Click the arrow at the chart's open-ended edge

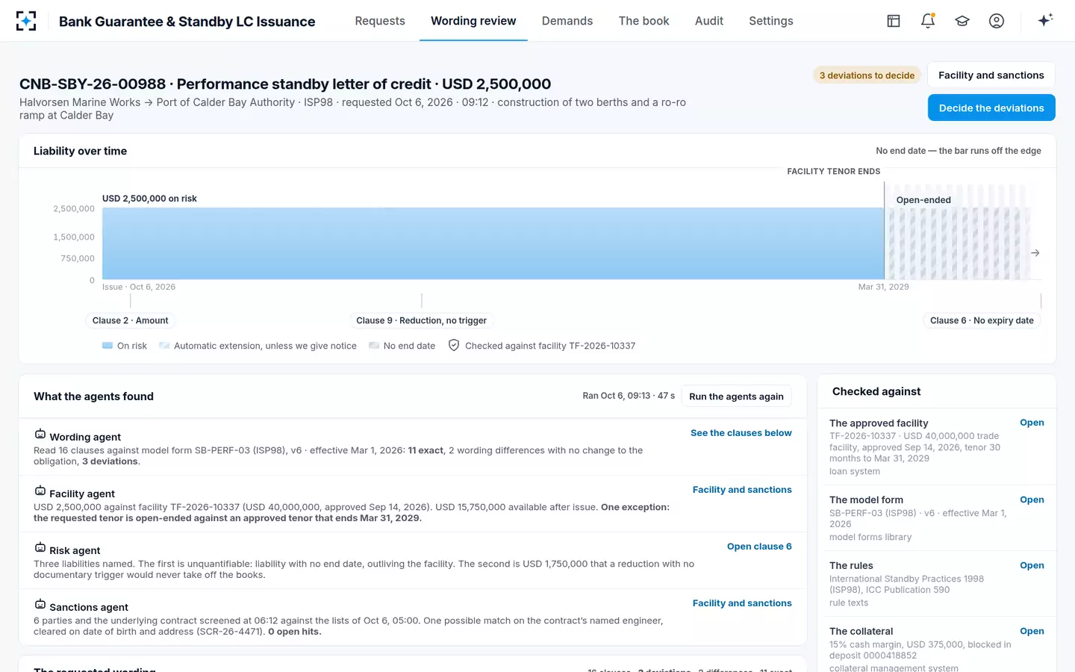[x=1035, y=253]
